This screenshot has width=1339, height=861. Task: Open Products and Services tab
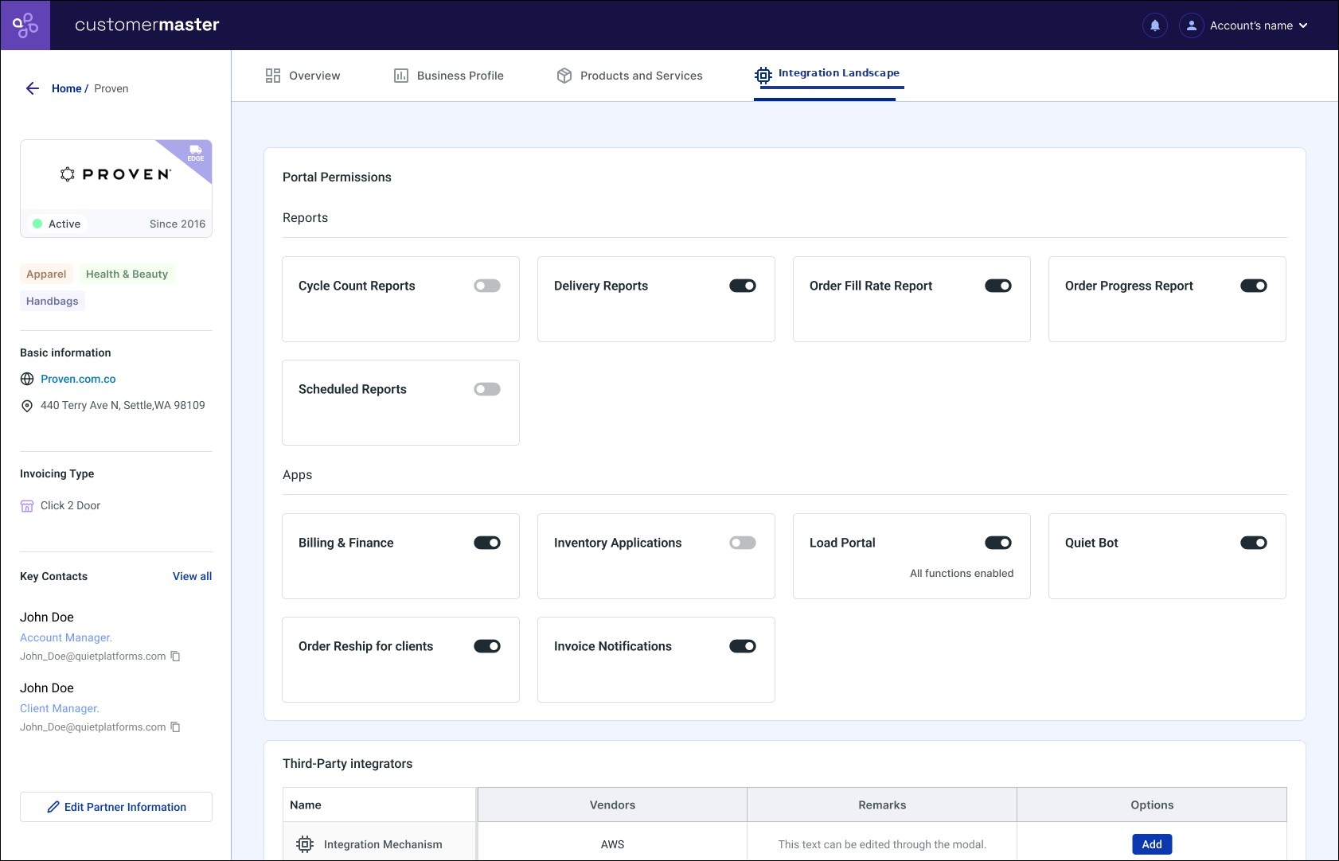[x=630, y=76]
